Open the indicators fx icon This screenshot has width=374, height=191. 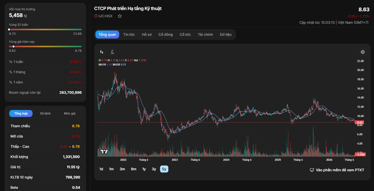click(x=112, y=52)
